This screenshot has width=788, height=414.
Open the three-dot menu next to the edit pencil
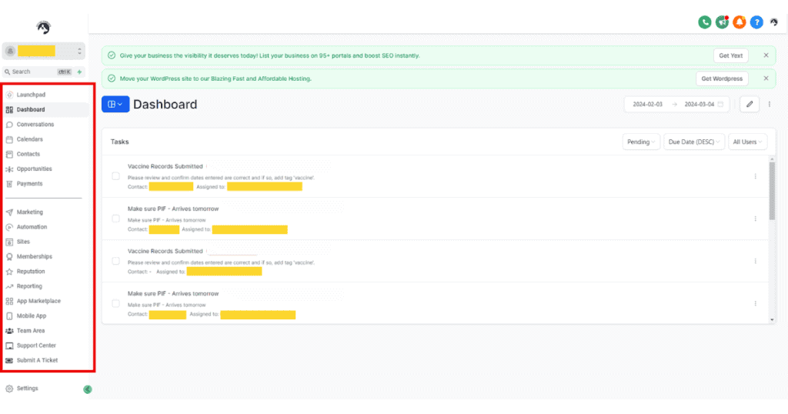[x=770, y=105]
